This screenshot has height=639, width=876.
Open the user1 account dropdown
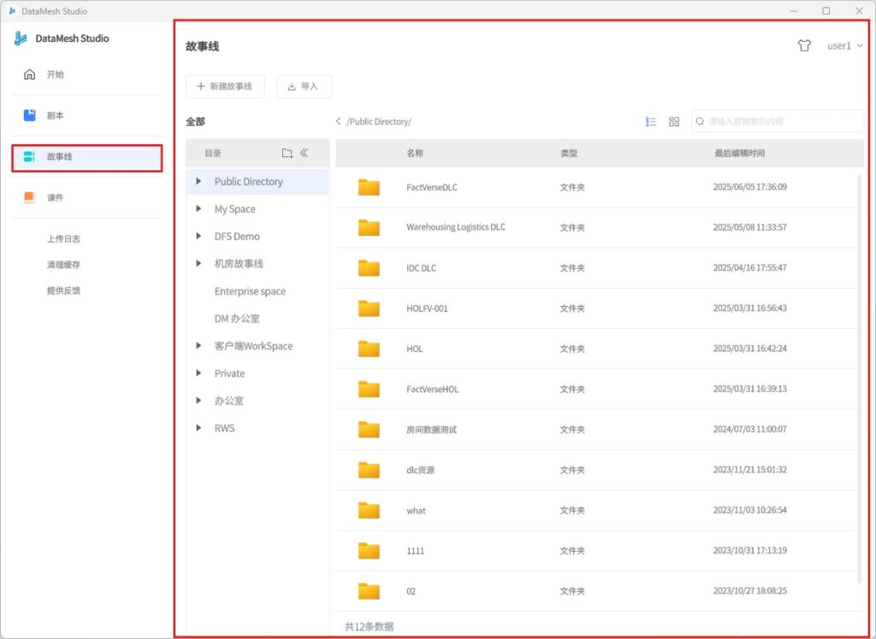pyautogui.click(x=843, y=46)
